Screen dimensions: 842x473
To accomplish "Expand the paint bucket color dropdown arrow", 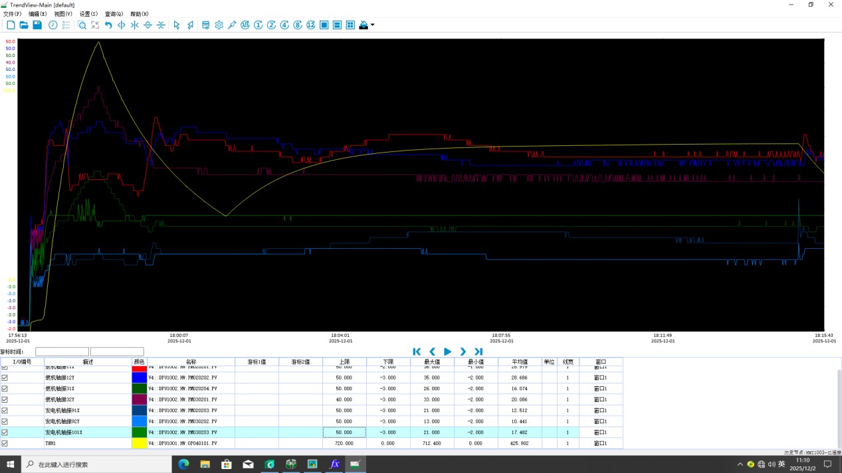I will point(373,25).
